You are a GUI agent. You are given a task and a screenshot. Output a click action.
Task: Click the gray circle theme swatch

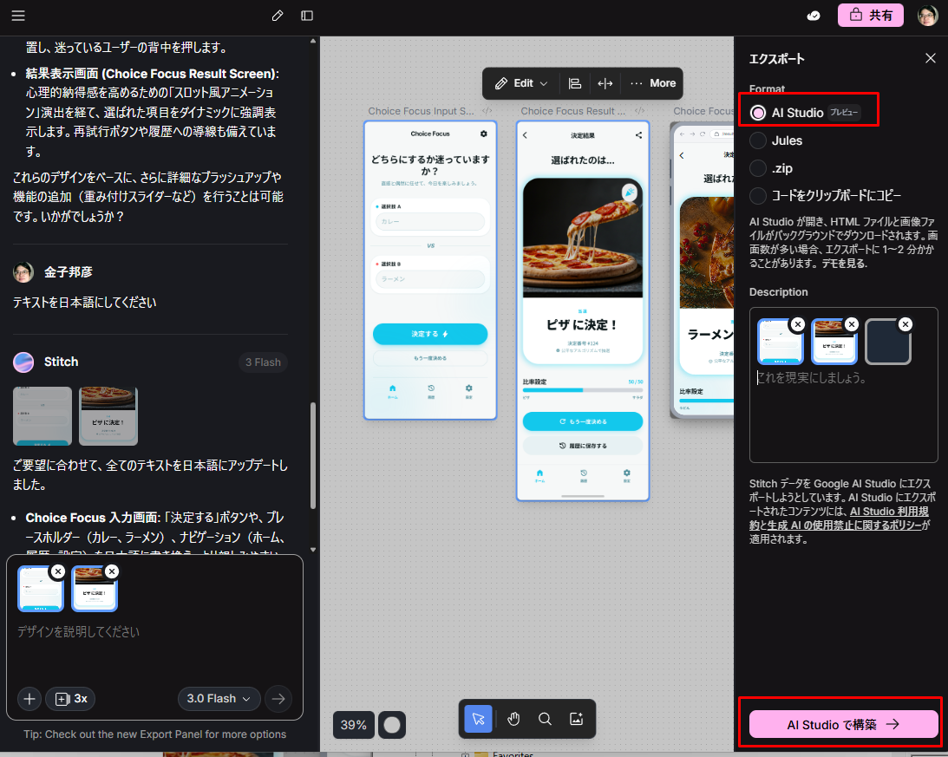pyautogui.click(x=392, y=725)
